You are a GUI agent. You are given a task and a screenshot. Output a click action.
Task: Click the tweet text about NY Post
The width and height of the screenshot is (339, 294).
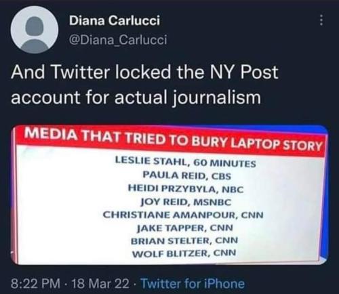144,85
